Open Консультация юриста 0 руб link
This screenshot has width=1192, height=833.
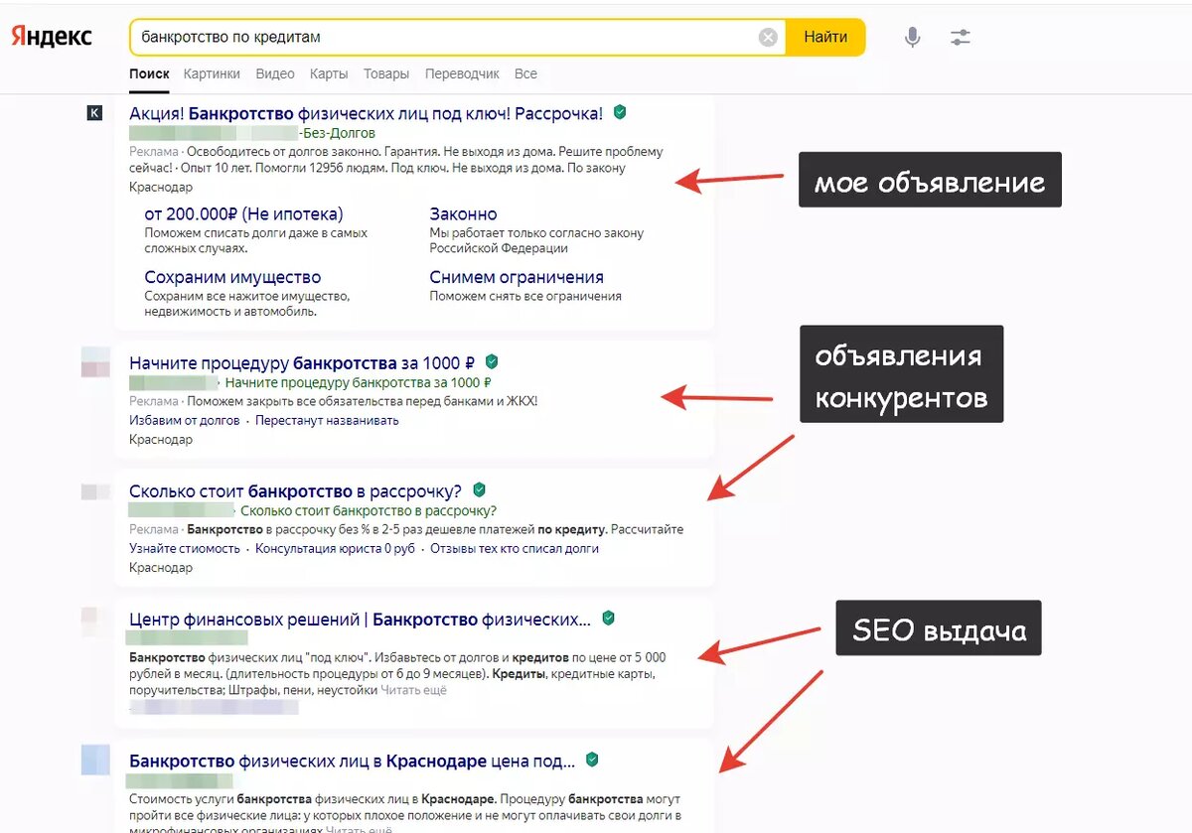(x=335, y=548)
